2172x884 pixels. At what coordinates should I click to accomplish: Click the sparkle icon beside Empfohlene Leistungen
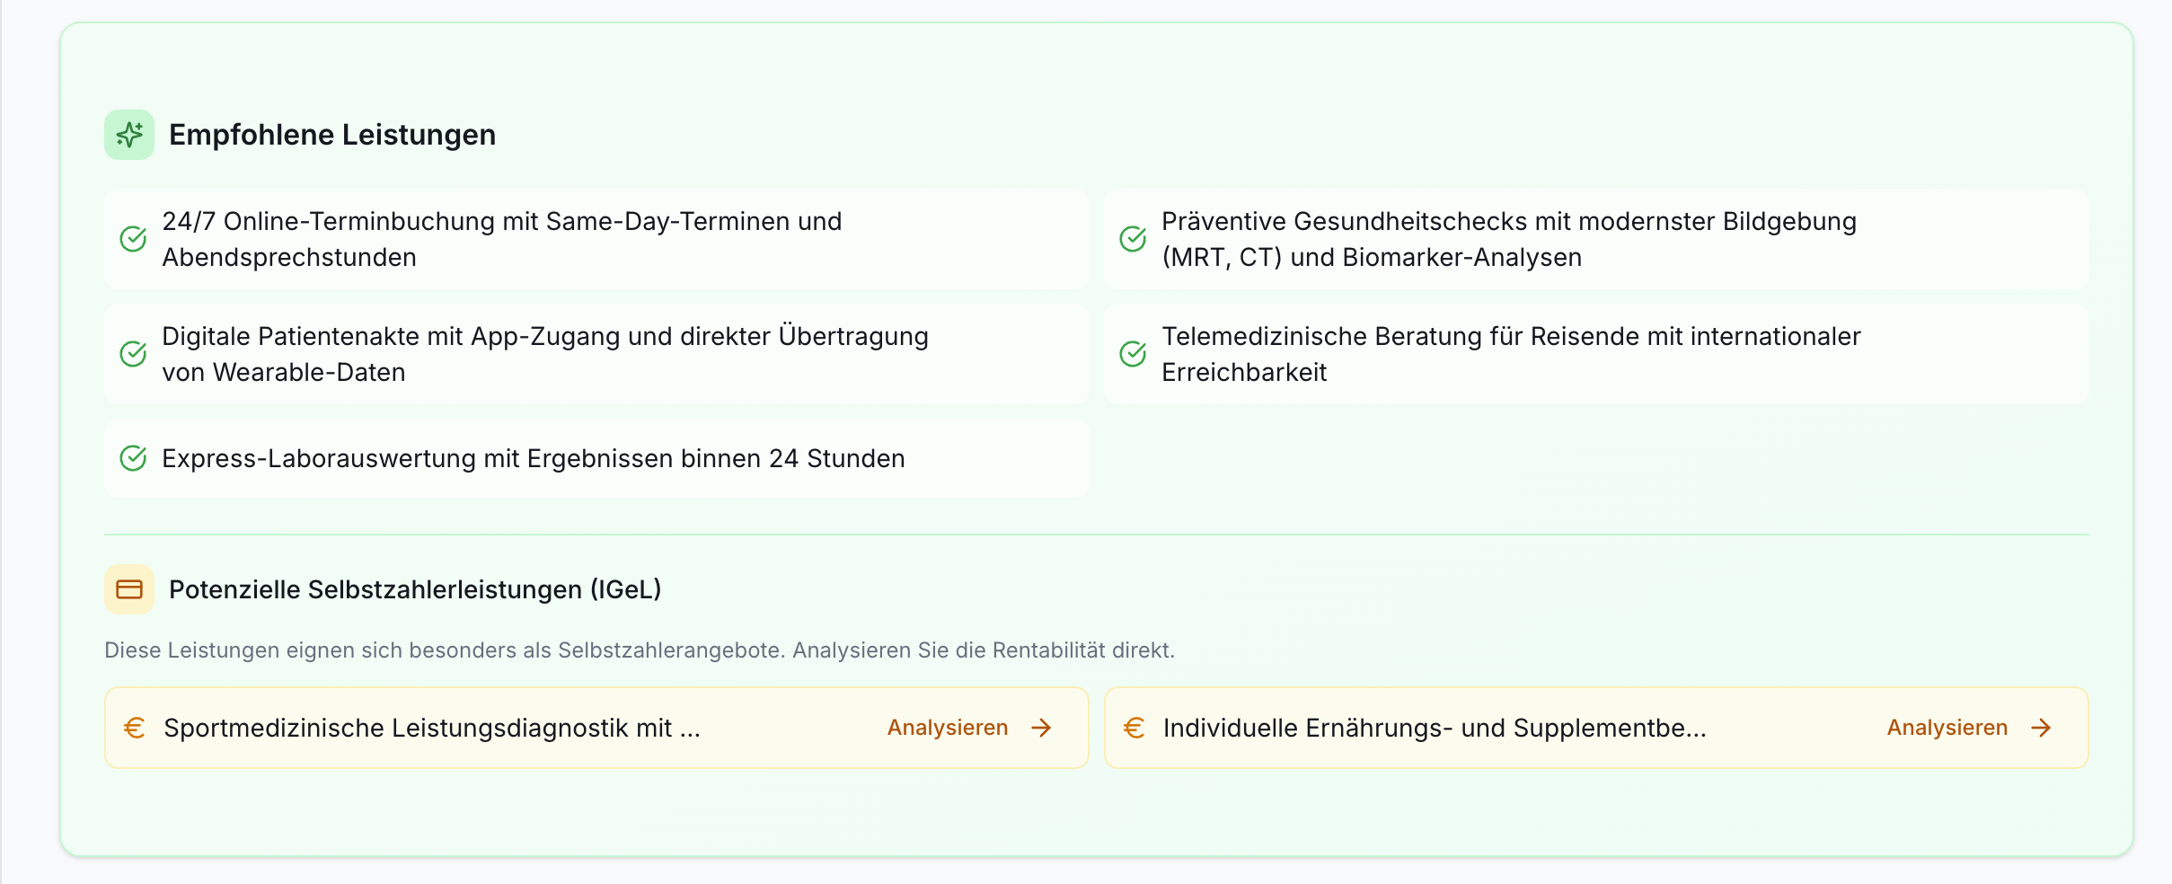point(129,135)
